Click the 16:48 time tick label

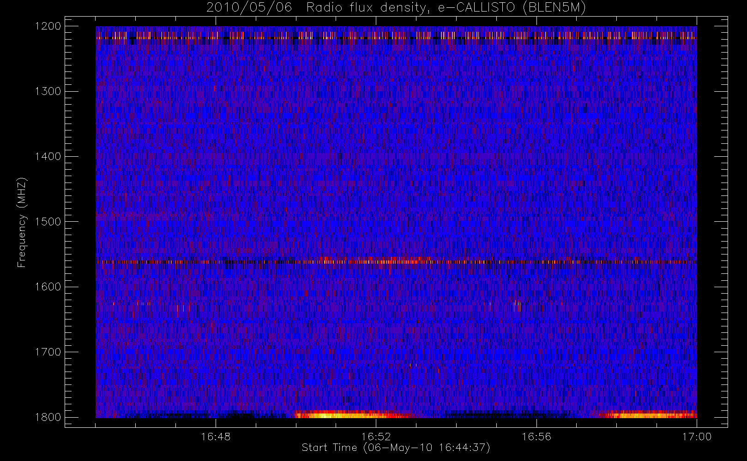[x=216, y=437]
